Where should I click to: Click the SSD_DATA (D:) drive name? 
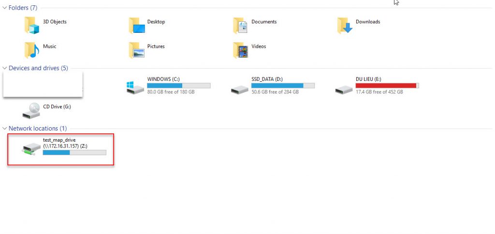tap(267, 79)
